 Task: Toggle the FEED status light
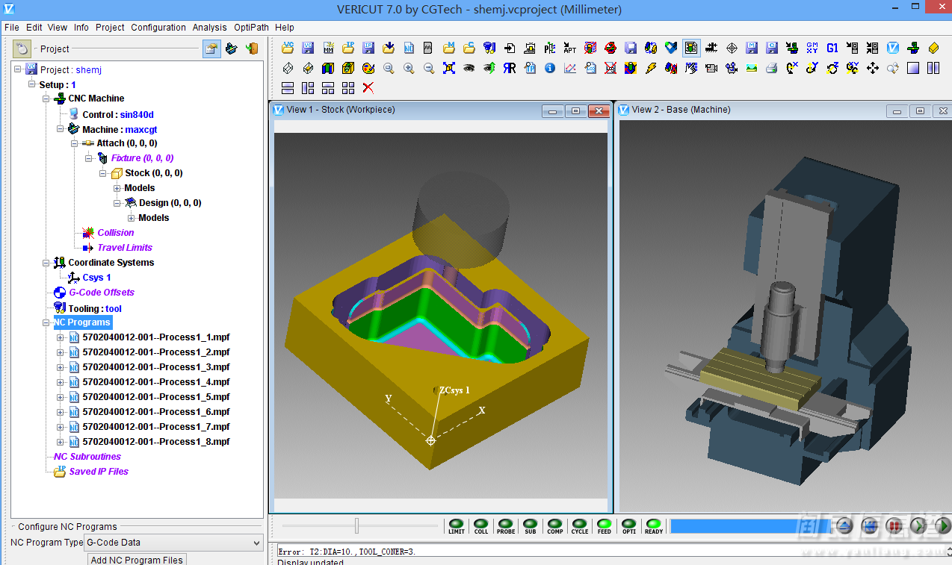pyautogui.click(x=605, y=526)
